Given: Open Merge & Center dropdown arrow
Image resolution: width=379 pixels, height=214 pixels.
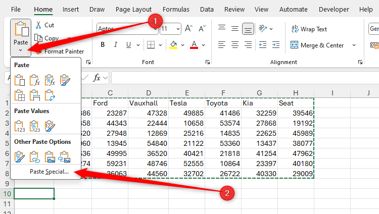Looking at the screenshot, I should (354, 45).
